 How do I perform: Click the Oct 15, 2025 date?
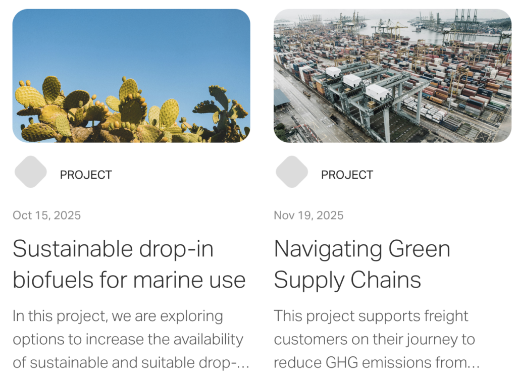pos(46,216)
